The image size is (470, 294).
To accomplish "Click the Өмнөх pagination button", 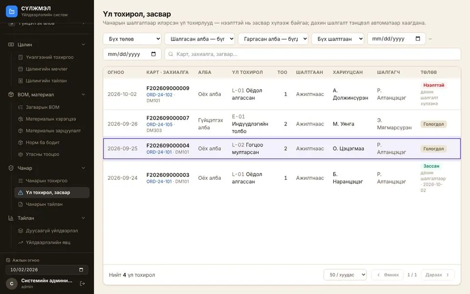I will coord(388,275).
